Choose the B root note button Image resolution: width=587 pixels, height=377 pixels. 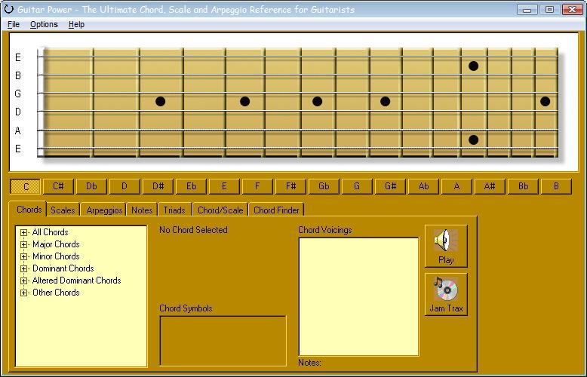pos(556,186)
